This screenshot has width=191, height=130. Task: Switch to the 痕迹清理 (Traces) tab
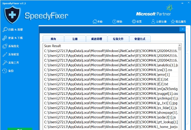click(97, 39)
